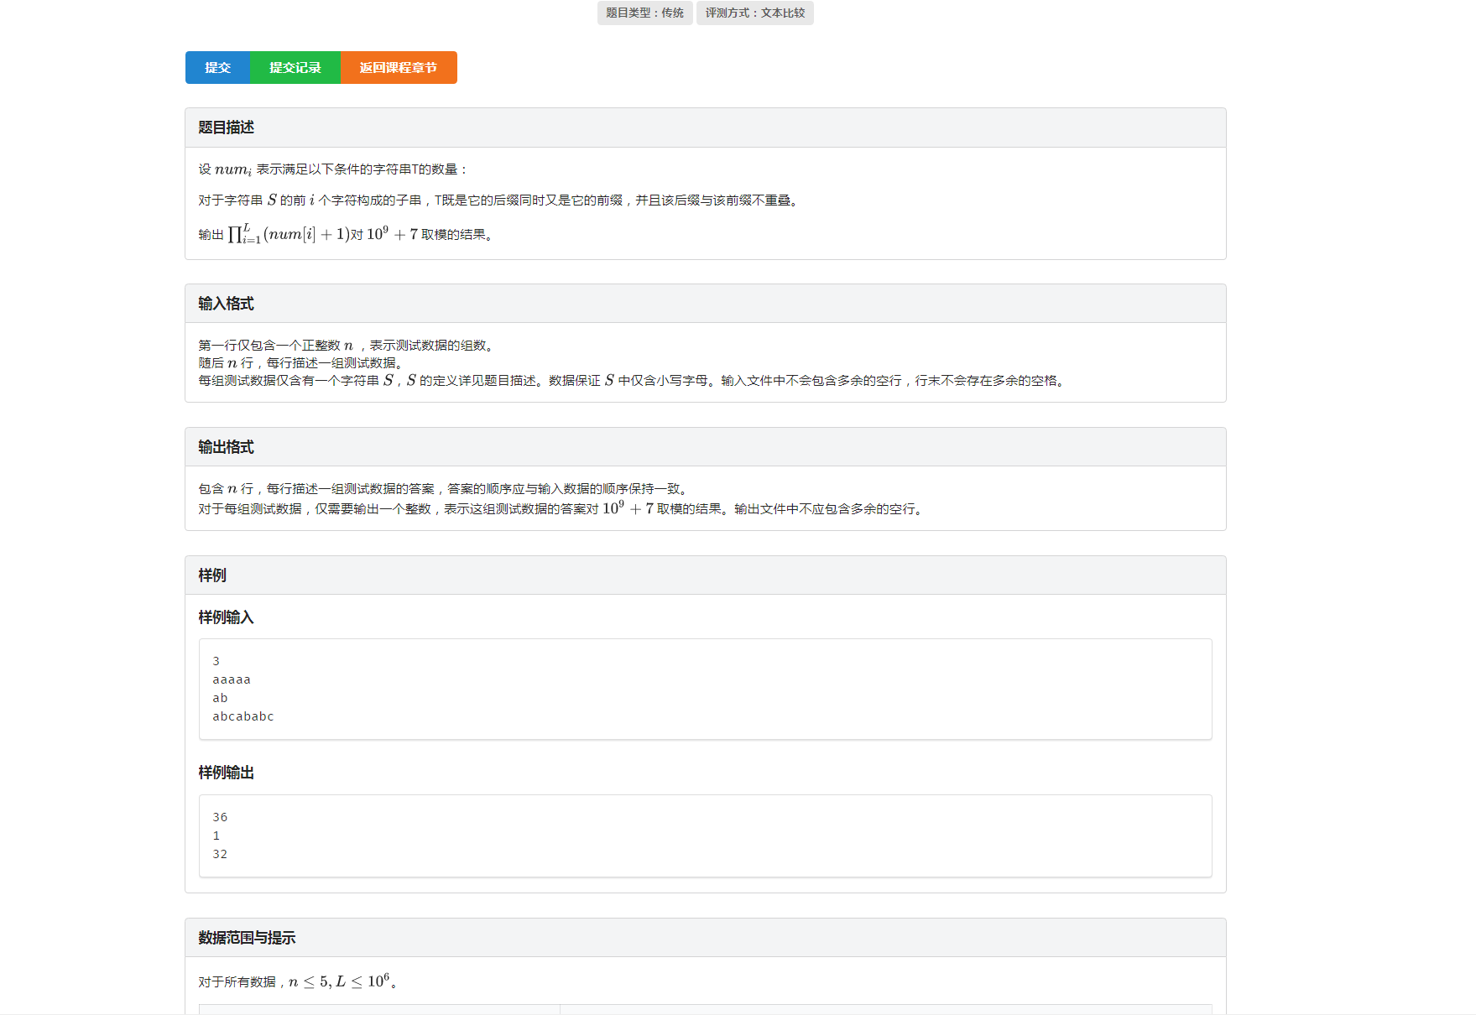This screenshot has height=1015, width=1476.
Task: Open 提交记录 submission records
Action: tap(295, 67)
